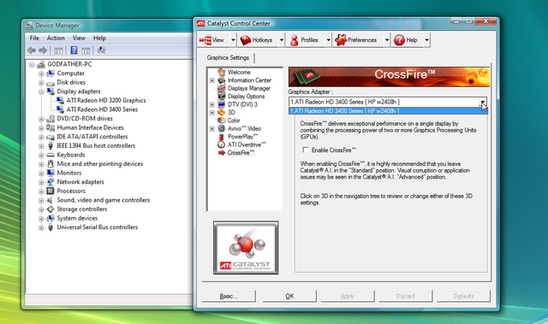Open the Preferences dropdown arrow
548x324 pixels.
[386, 40]
